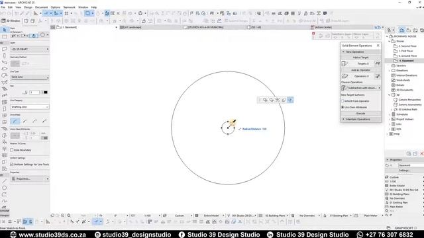424x238 pixels.
Task: Choose the Slab tool in toolbox
Action: click(5, 69)
